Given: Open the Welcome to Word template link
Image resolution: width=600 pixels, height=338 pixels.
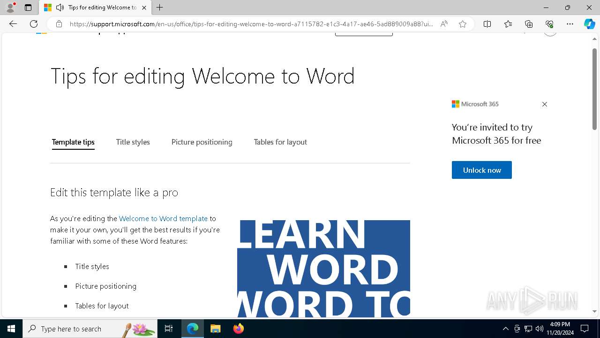Looking at the screenshot, I should [x=163, y=218].
